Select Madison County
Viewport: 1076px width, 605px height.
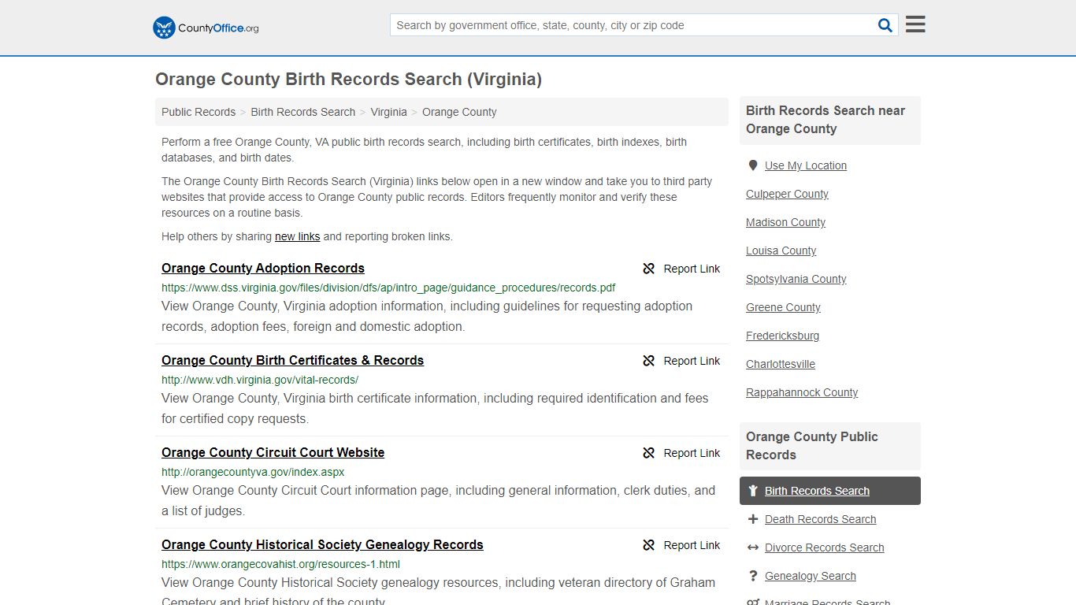click(785, 222)
